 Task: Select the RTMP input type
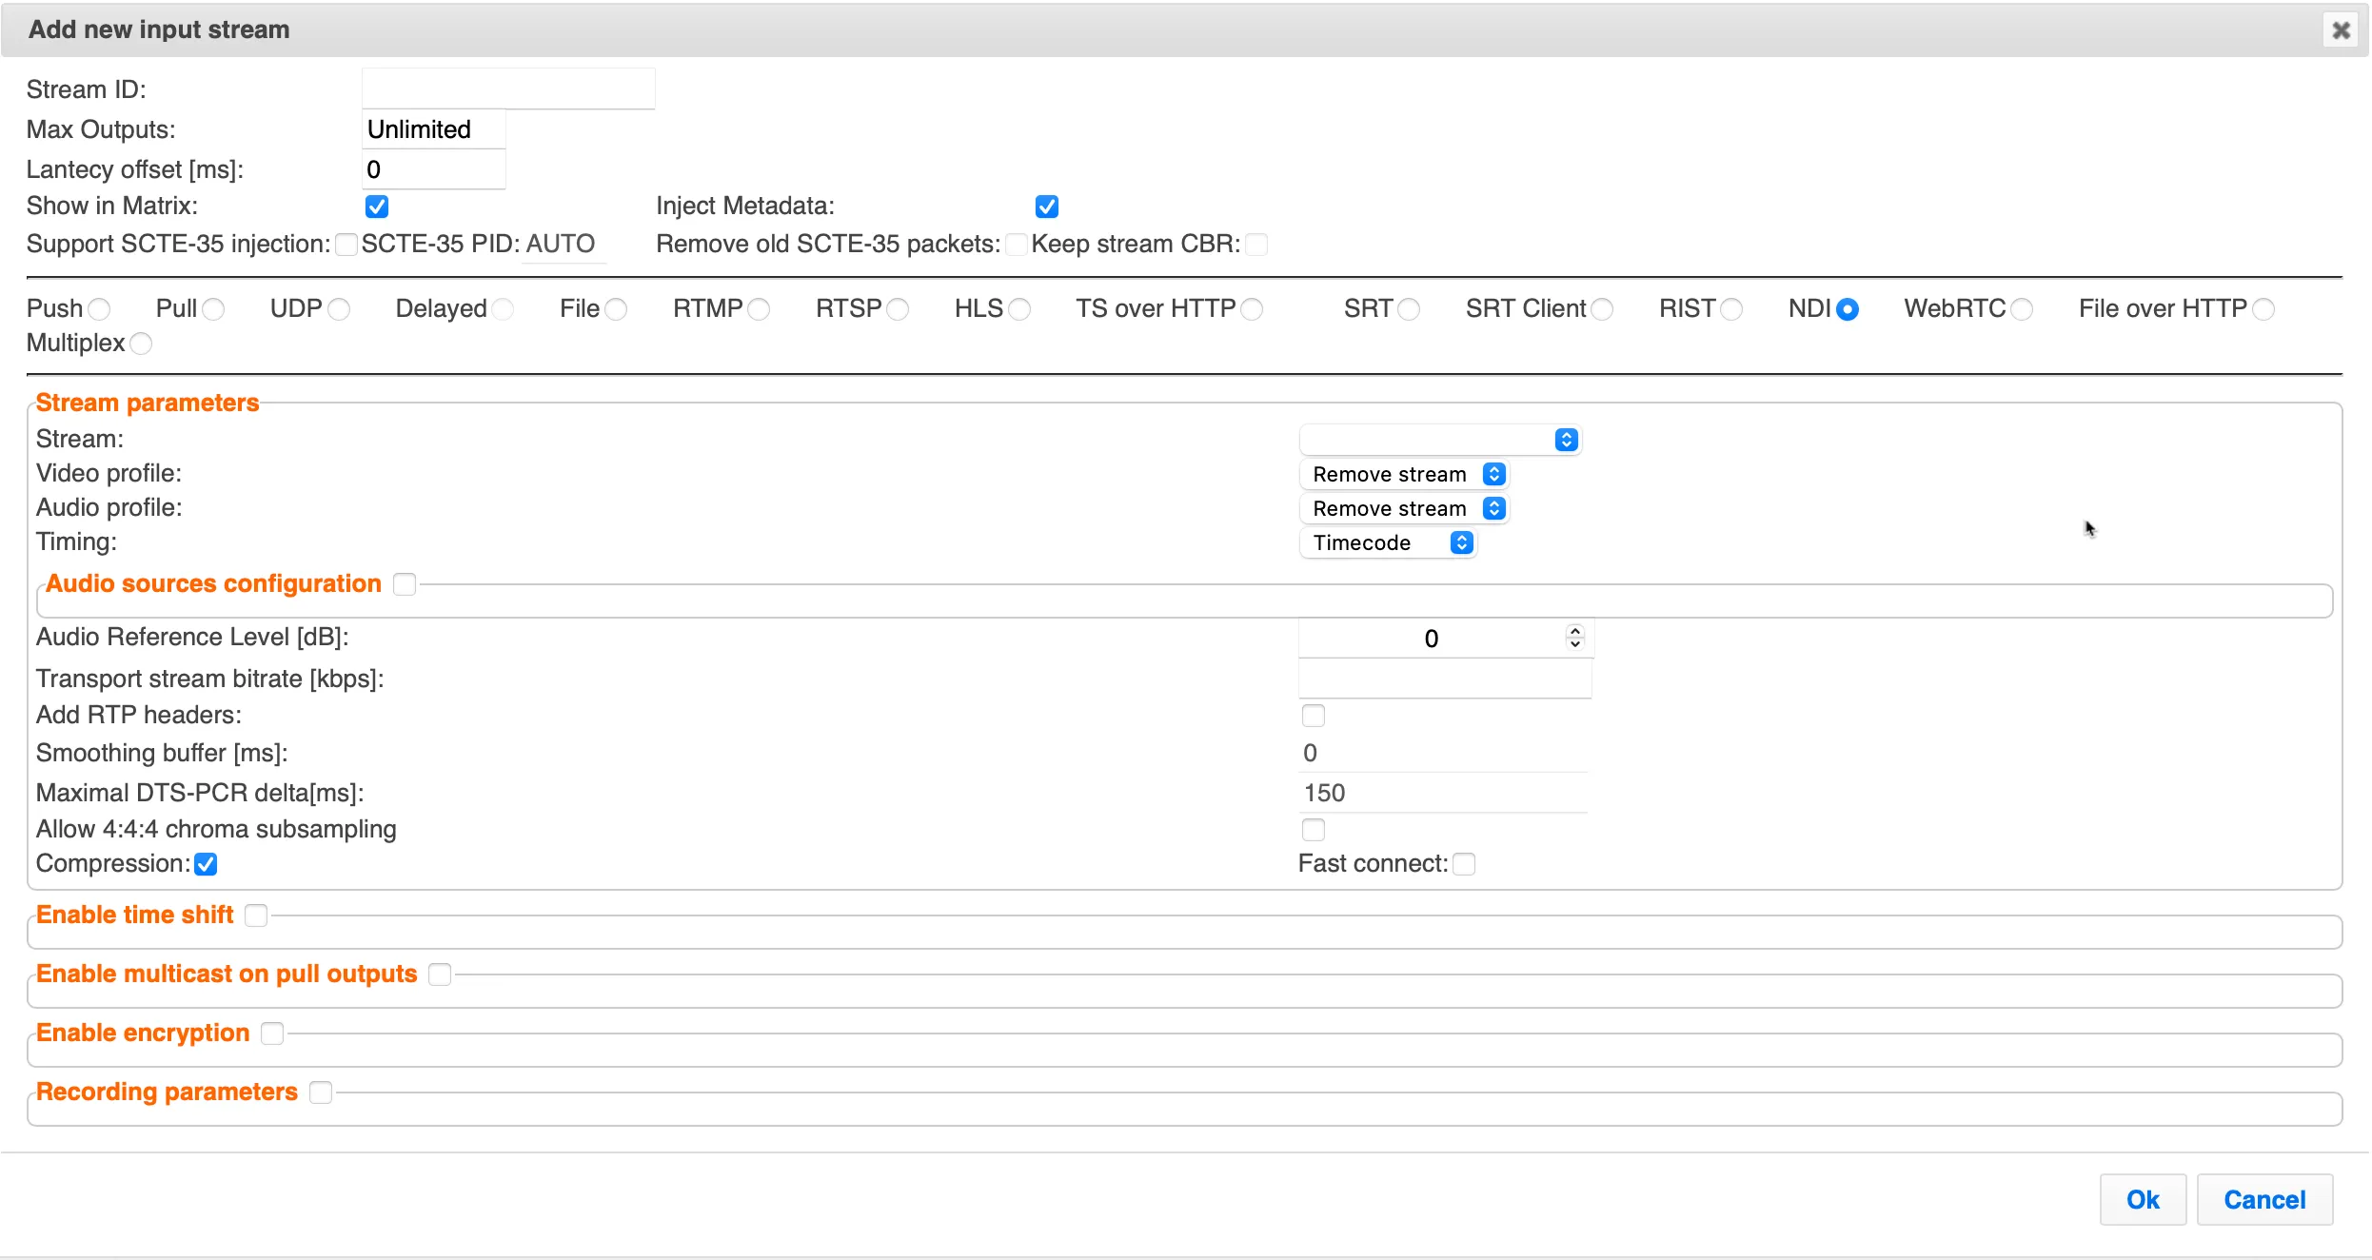coord(759,309)
